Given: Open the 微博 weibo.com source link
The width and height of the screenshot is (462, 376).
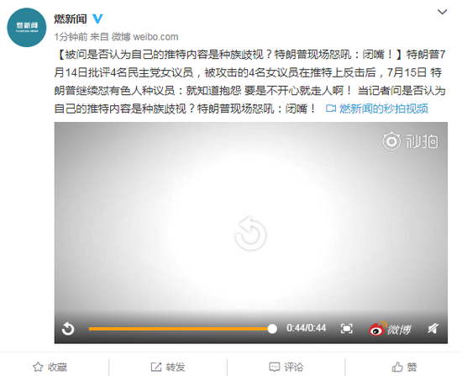Looking at the screenshot, I should click(144, 37).
